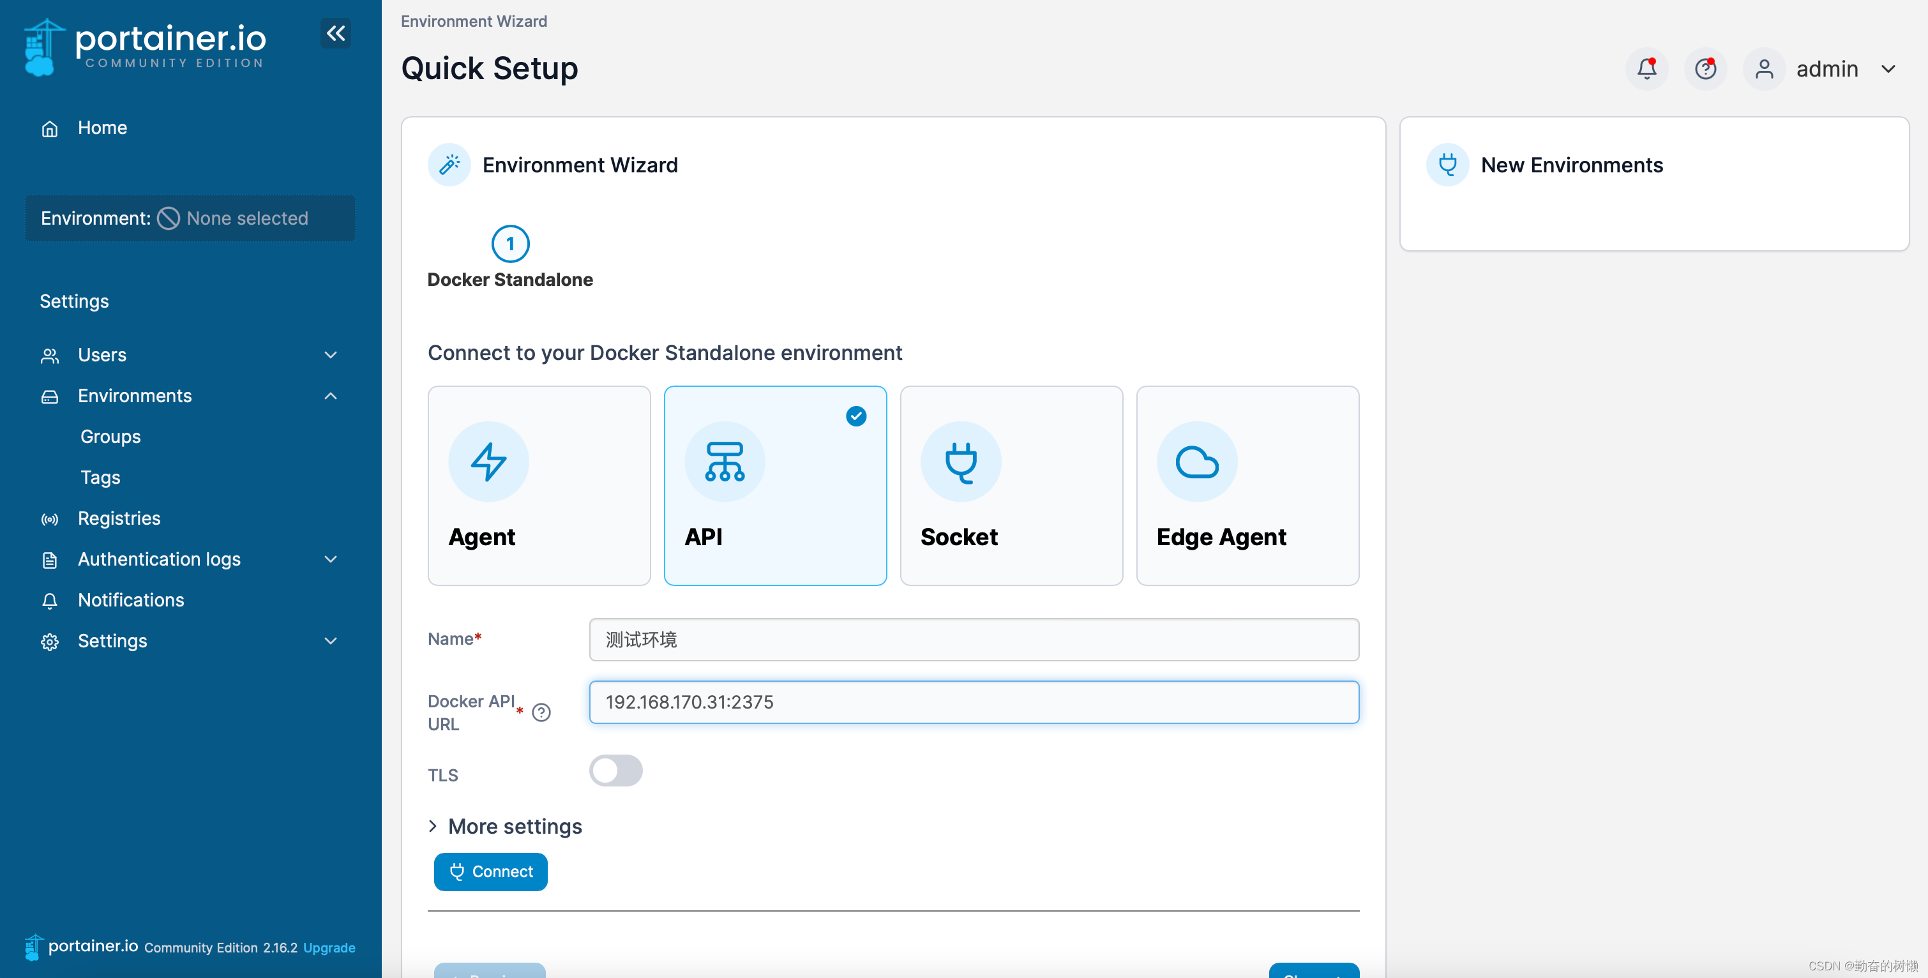
Task: Click the Upgrade link
Action: coord(329,947)
